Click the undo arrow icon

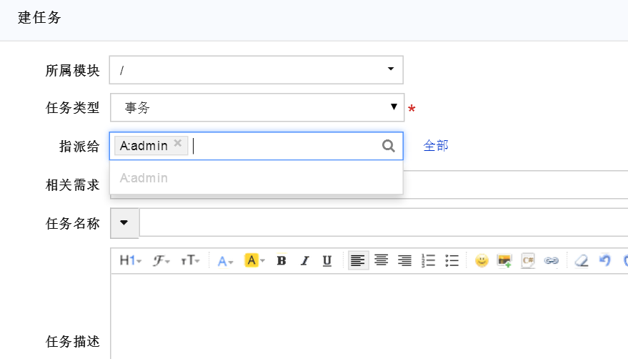click(x=605, y=261)
